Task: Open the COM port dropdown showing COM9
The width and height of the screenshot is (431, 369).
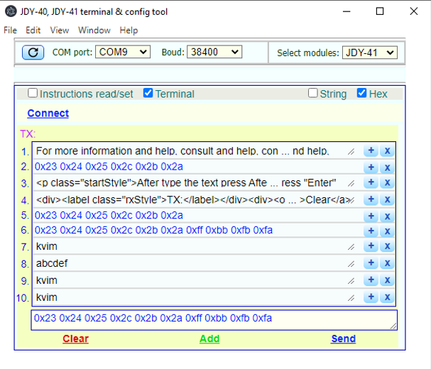Action: 123,52
